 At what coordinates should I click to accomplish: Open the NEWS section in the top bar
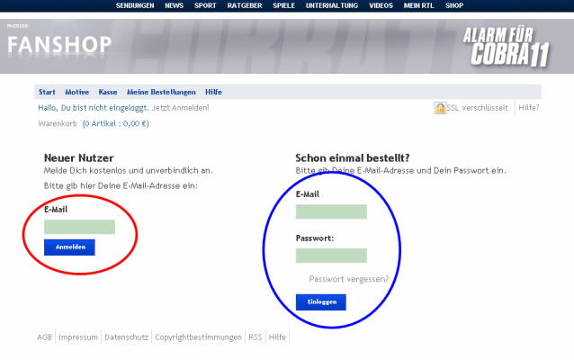174,5
